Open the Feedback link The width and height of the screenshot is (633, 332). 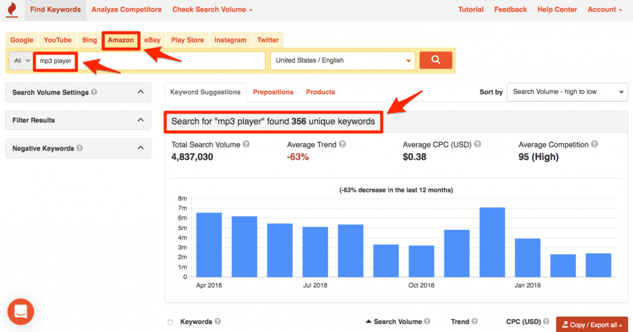[510, 9]
